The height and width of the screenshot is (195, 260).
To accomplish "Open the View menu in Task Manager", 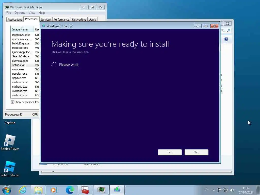I will click(x=32, y=13).
